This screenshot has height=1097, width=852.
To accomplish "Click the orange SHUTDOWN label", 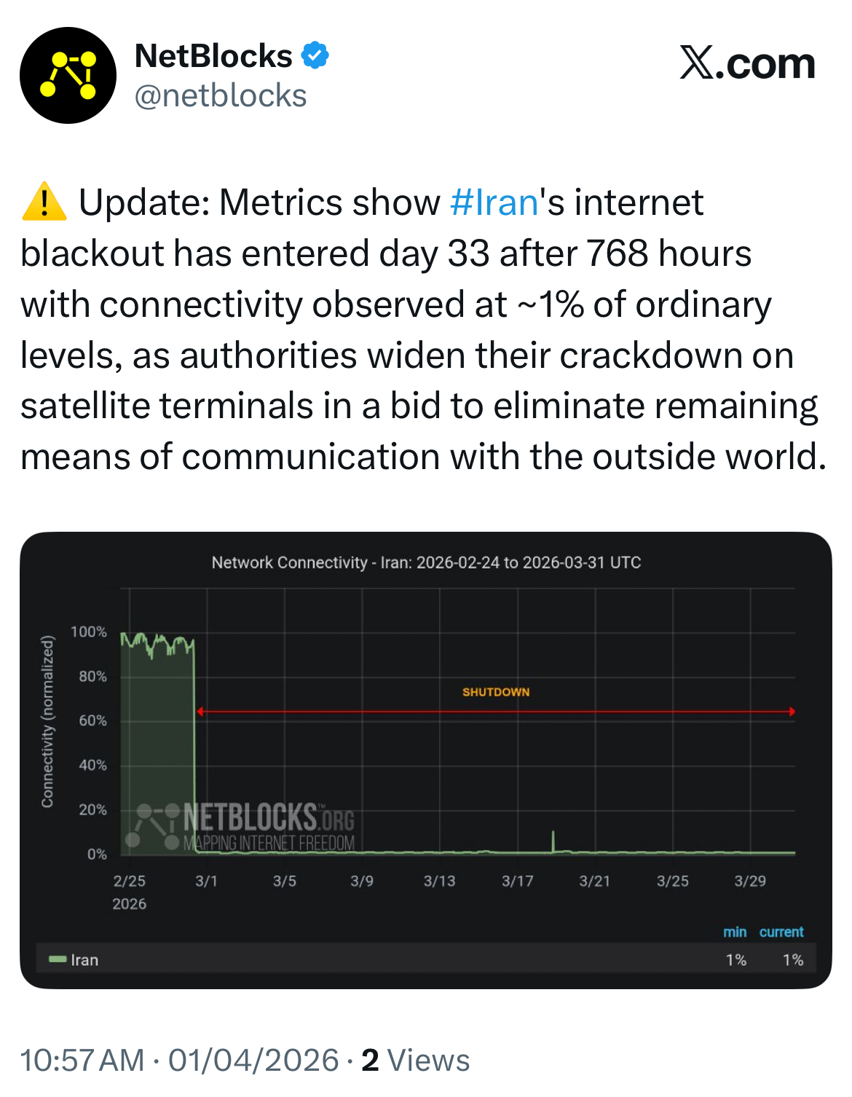I will [x=497, y=692].
